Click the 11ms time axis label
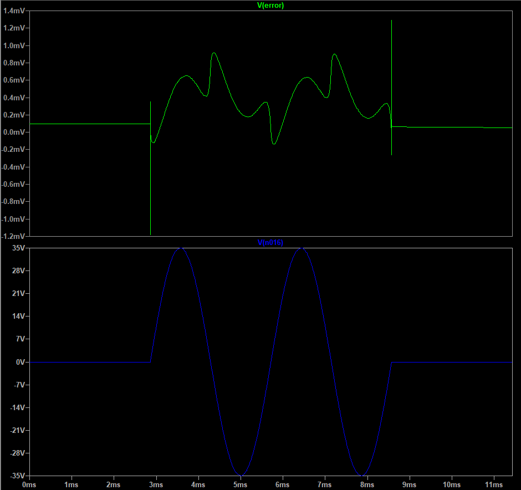Viewport: 521px width, 490px height. click(x=494, y=485)
